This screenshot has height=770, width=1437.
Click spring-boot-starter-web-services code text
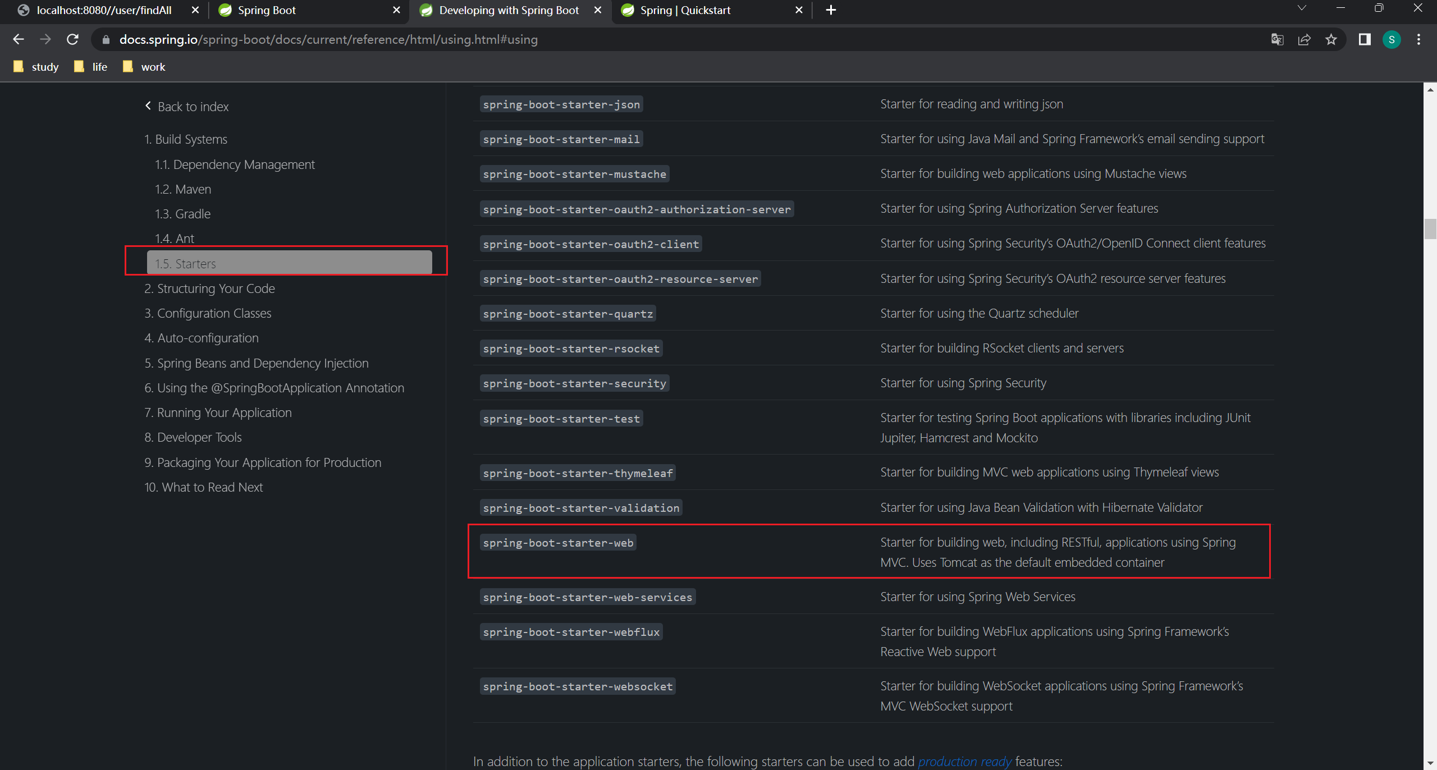pos(588,597)
